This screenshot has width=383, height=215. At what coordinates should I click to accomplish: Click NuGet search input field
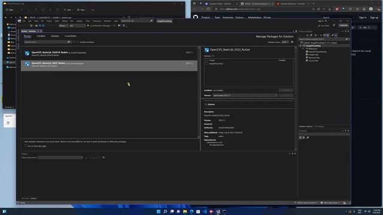(45, 42)
